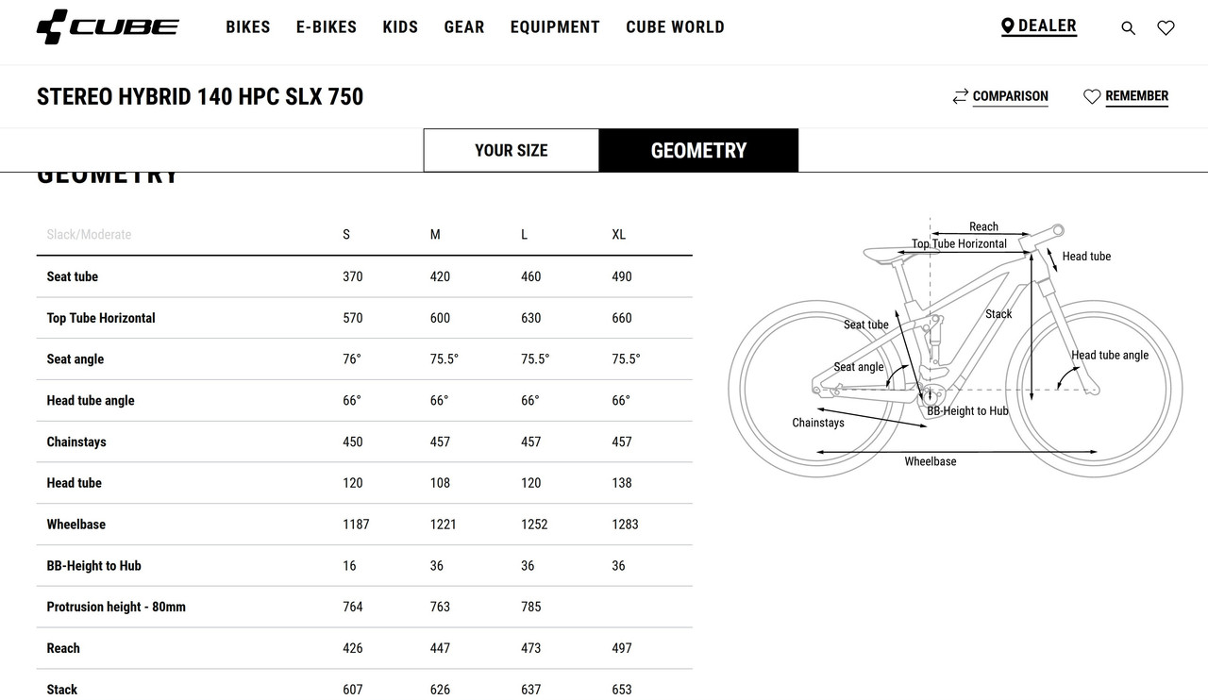
Task: Click Wheelbase value 1187
Action: point(356,525)
